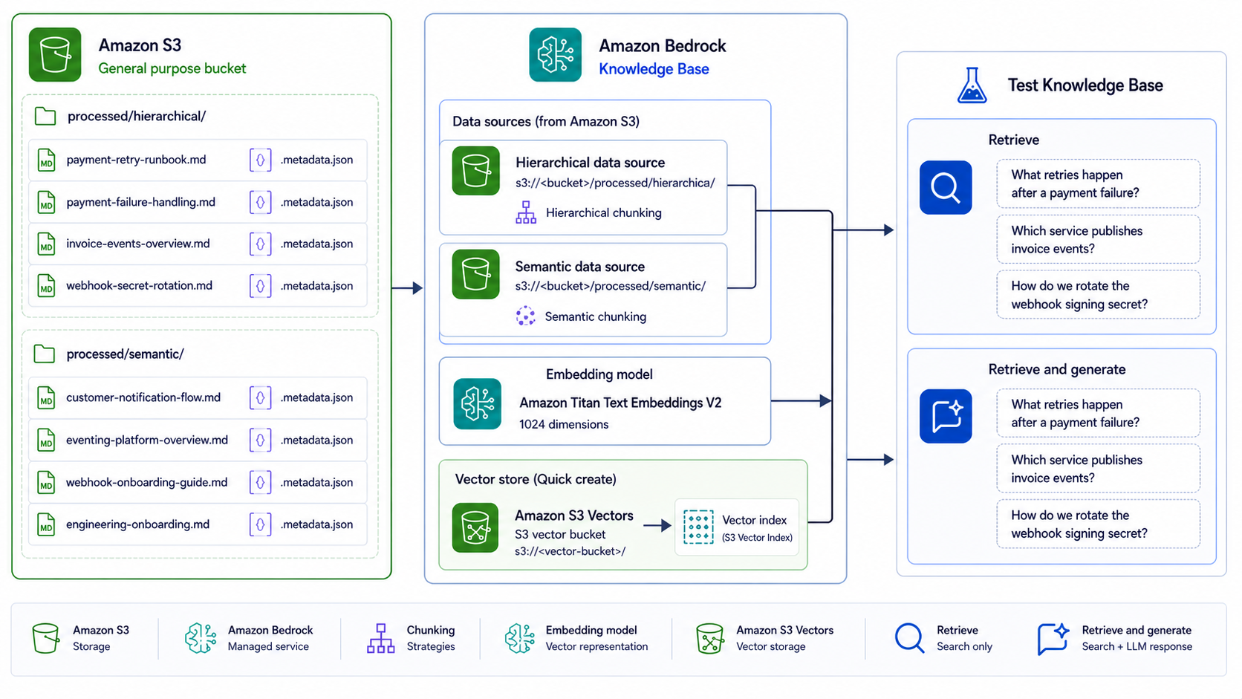Click the MD icon beside engineering-onboarding.md
Viewport: 1242px width, 699px height.
[46, 524]
